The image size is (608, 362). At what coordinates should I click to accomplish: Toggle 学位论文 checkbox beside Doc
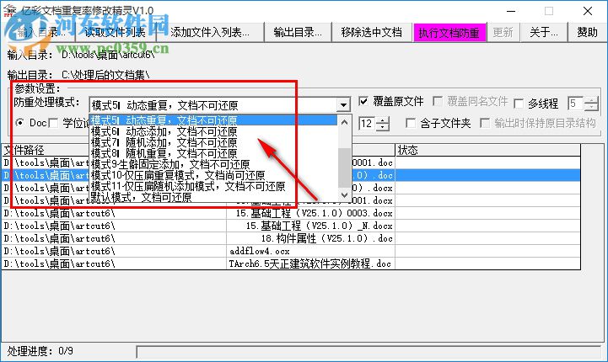[54, 124]
